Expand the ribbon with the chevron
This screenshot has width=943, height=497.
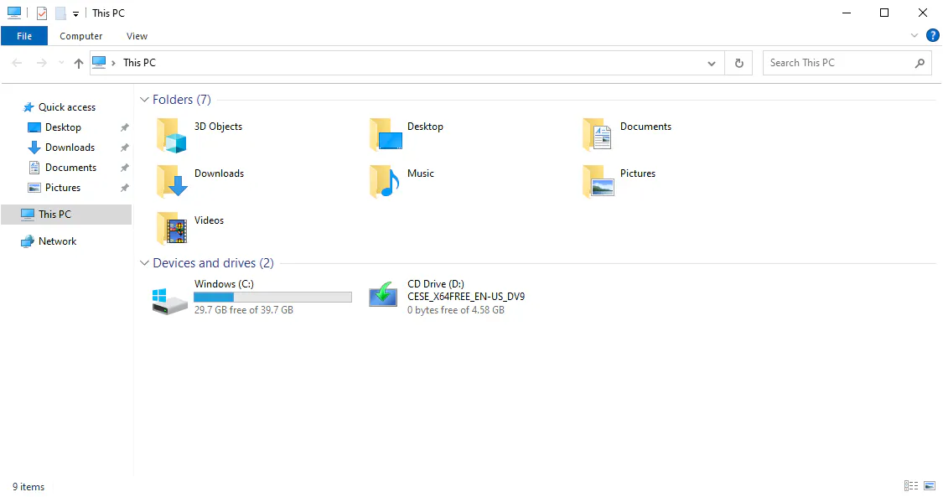point(915,36)
